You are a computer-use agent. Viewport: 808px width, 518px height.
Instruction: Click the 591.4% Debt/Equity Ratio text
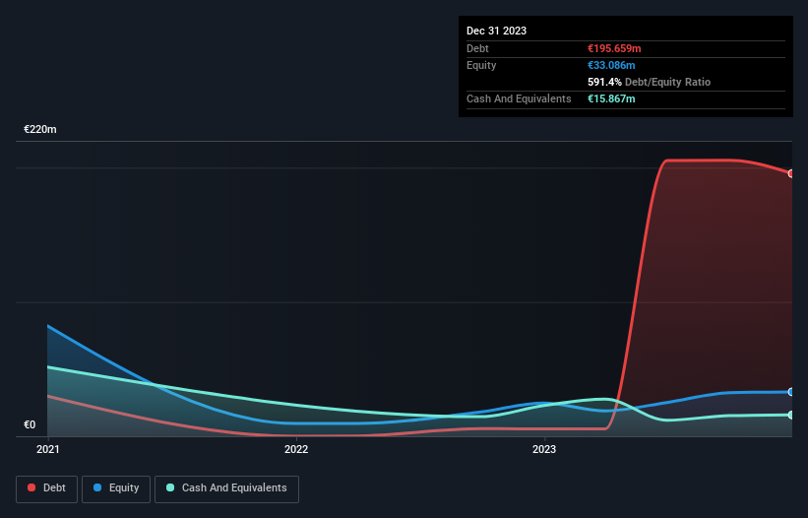tap(649, 82)
